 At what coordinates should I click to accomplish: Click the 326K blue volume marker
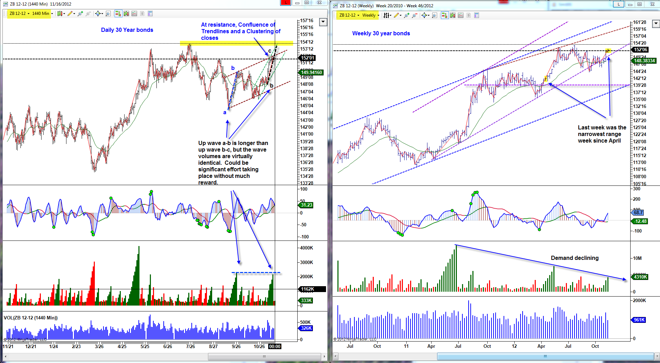coord(306,328)
